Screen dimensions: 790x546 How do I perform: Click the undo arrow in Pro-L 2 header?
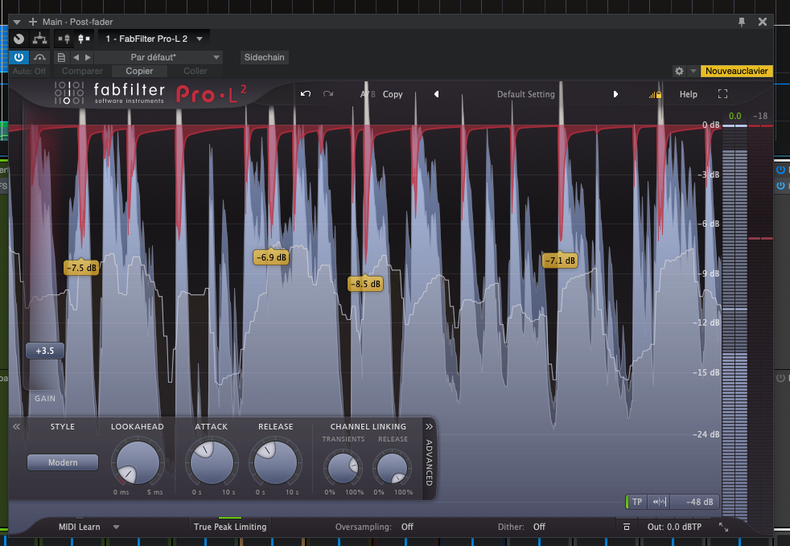click(x=306, y=94)
